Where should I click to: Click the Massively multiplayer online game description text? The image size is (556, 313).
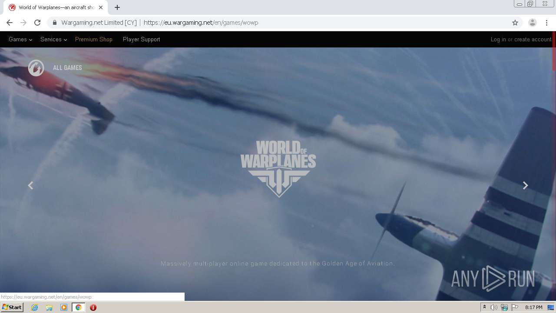(x=278, y=263)
